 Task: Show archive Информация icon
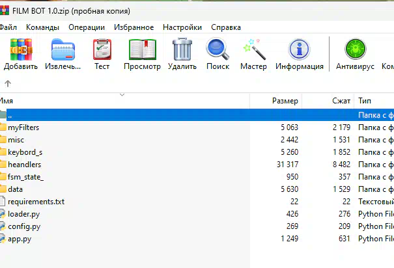[299, 49]
